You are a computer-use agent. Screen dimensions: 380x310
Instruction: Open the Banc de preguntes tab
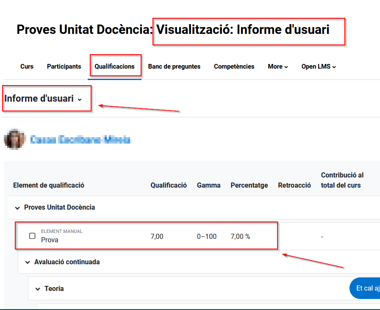(174, 66)
